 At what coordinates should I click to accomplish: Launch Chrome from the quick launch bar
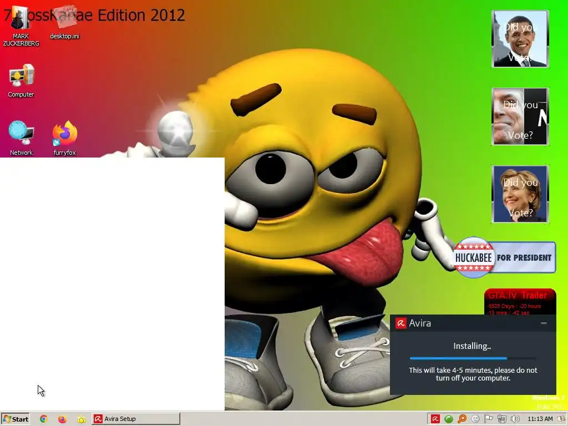pos(43,419)
